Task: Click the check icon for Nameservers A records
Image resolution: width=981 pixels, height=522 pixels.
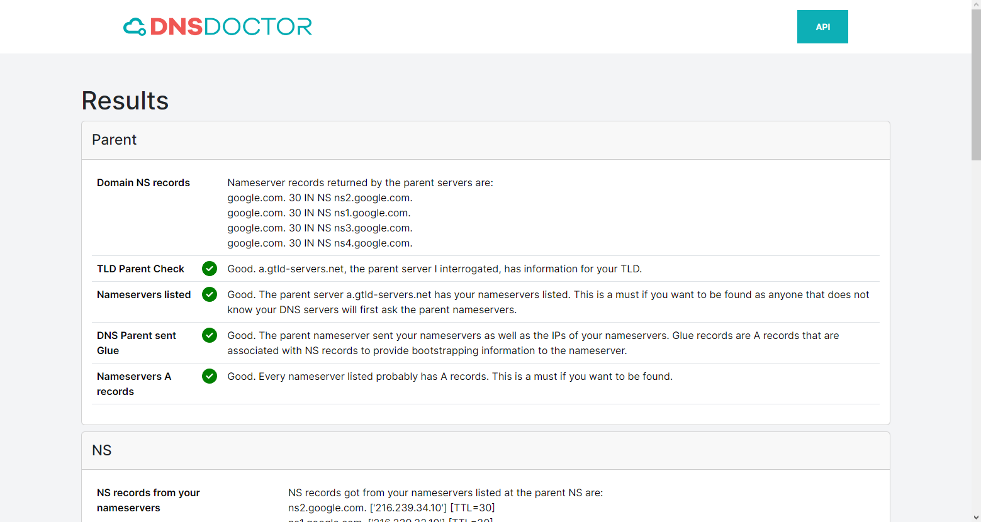Action: pos(209,376)
